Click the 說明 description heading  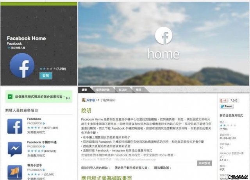[x=86, y=110]
